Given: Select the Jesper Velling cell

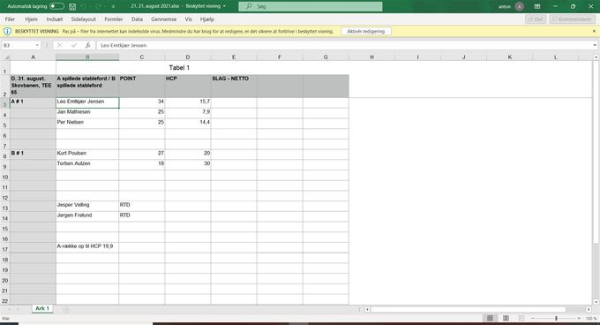Looking at the screenshot, I should pyautogui.click(x=87, y=206).
